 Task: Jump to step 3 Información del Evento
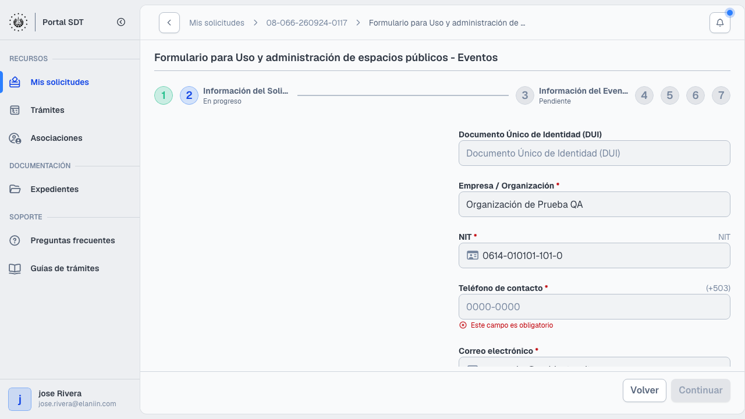point(525,95)
